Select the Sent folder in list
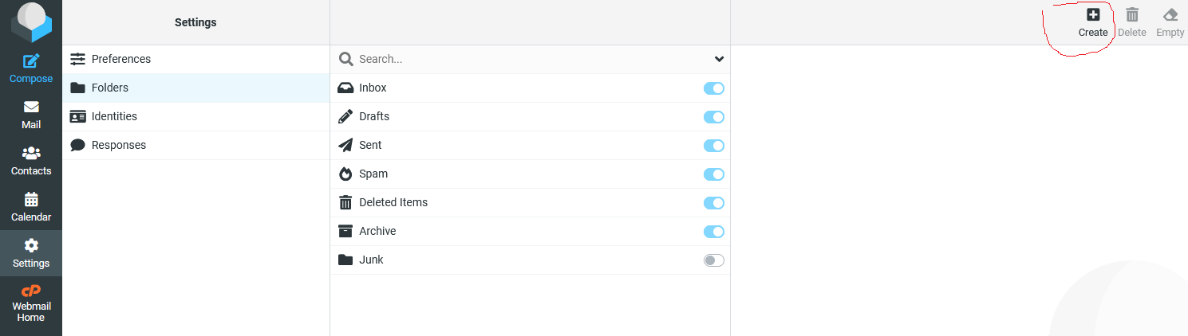This screenshot has width=1188, height=336. pos(370,145)
